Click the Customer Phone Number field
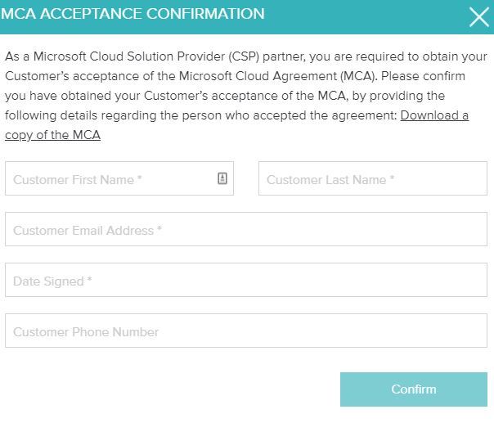The width and height of the screenshot is (494, 423). pos(245,331)
